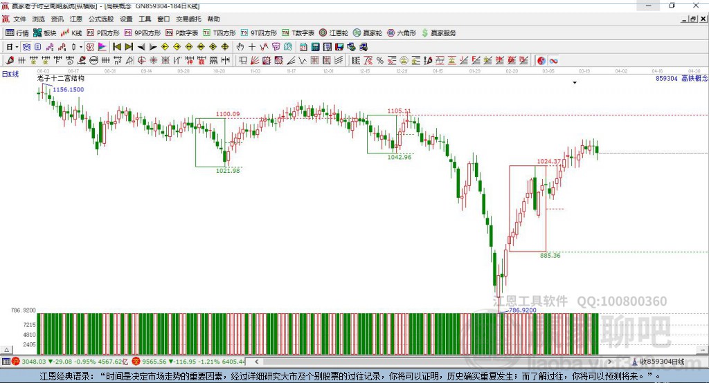
Task: Open the 江恩 menu
Action: click(x=76, y=19)
